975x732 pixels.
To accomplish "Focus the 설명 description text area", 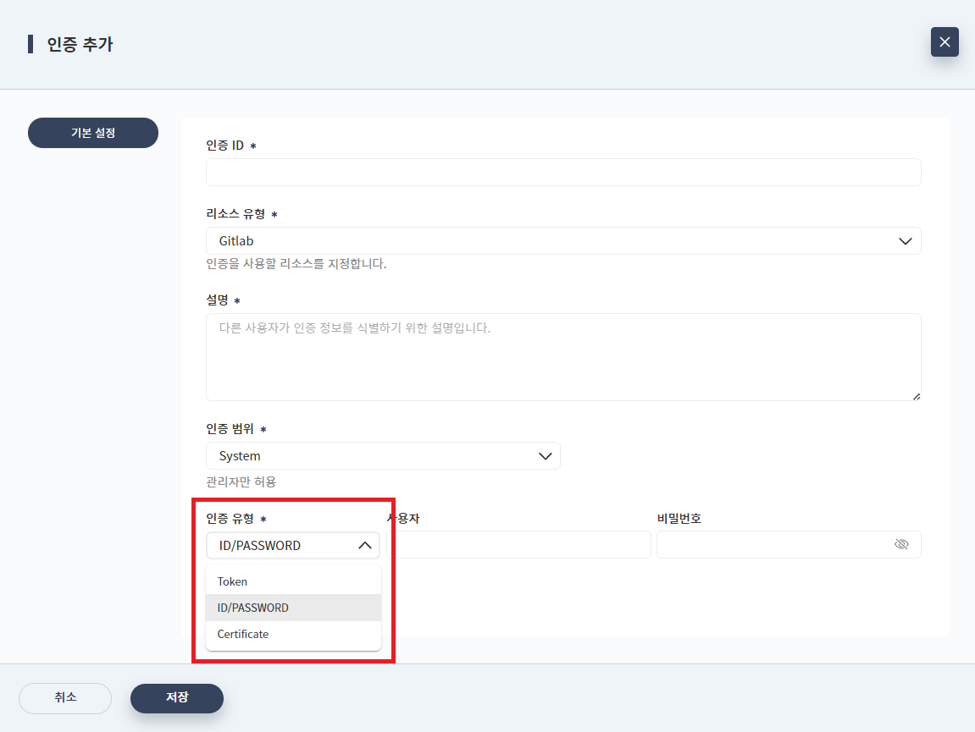I will 563,356.
